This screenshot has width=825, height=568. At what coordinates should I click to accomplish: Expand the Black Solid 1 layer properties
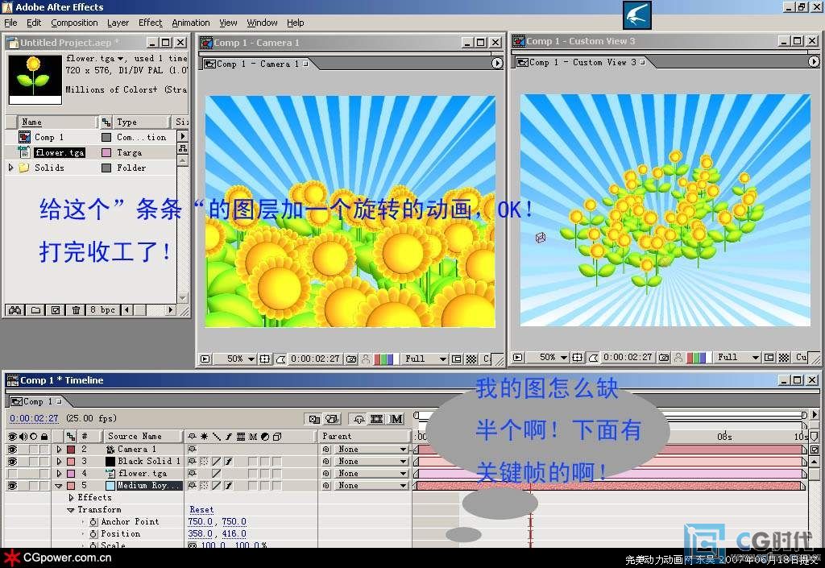59,462
